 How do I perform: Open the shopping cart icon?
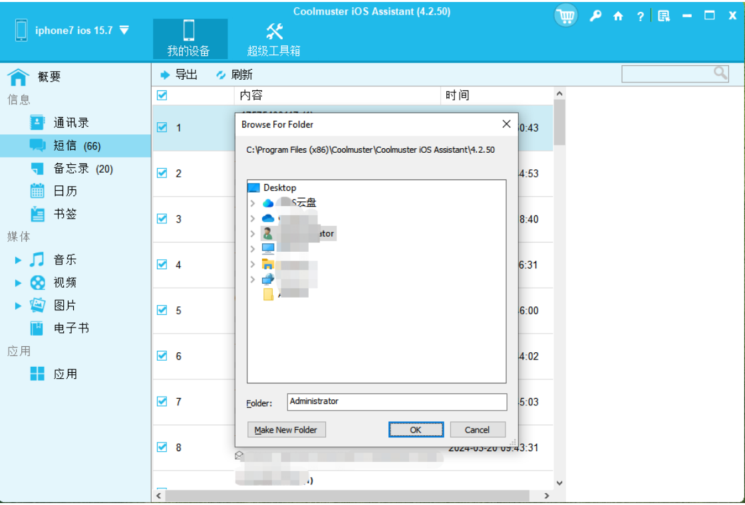point(565,15)
